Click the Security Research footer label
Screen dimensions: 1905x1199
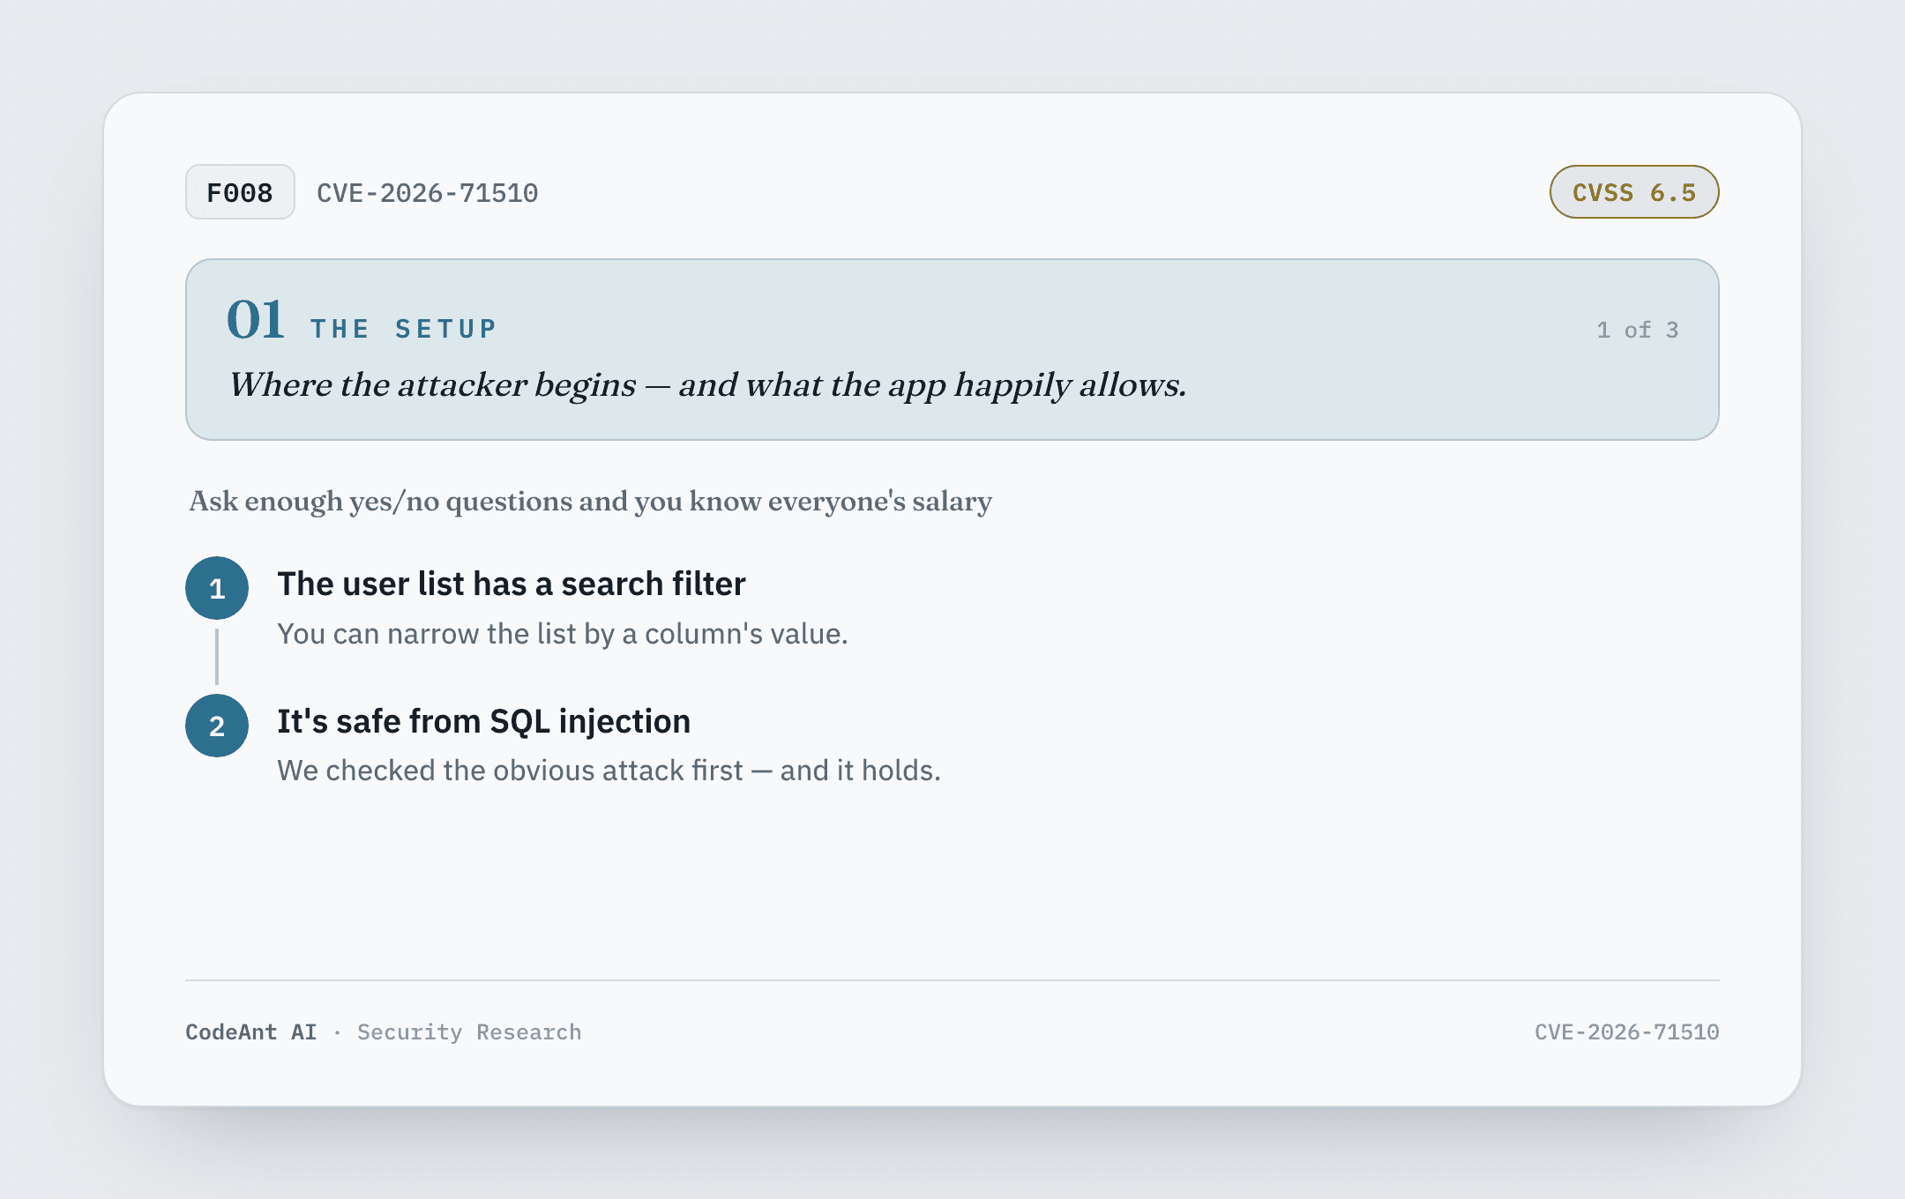click(469, 1032)
